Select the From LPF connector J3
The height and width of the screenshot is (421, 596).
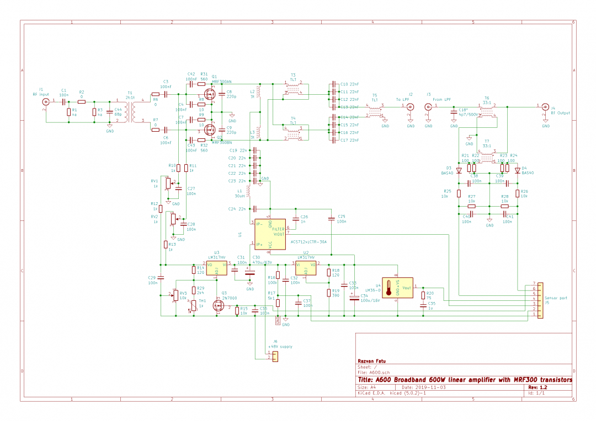[429, 106]
